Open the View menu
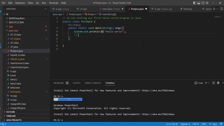 pyautogui.click(x=30, y=3)
